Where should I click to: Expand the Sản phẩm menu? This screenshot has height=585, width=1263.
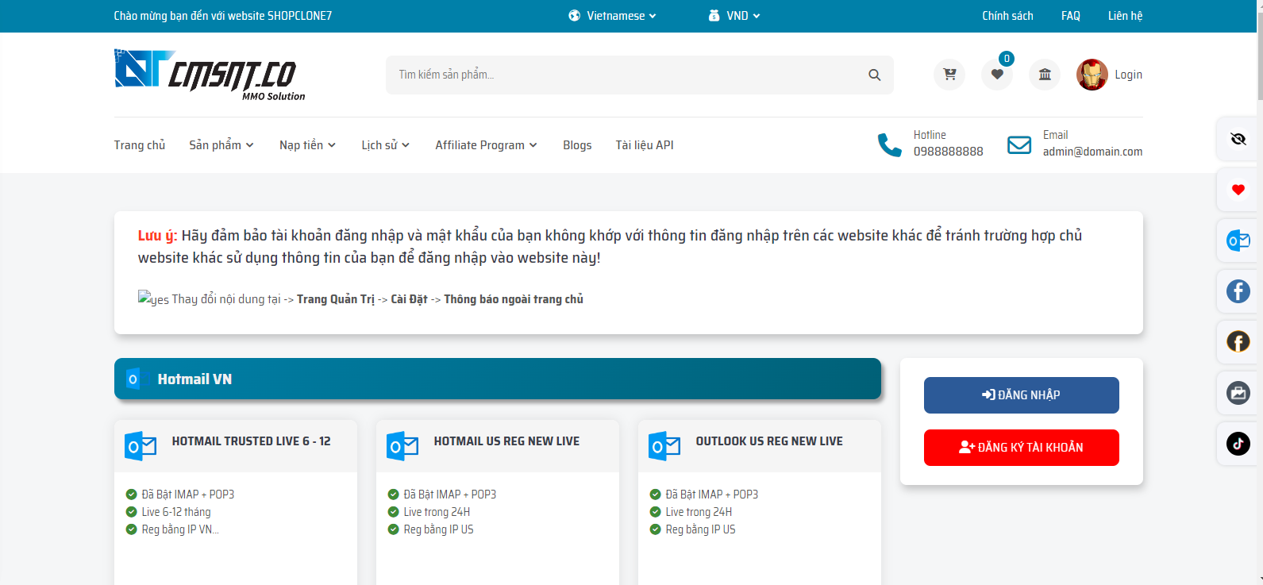point(221,145)
